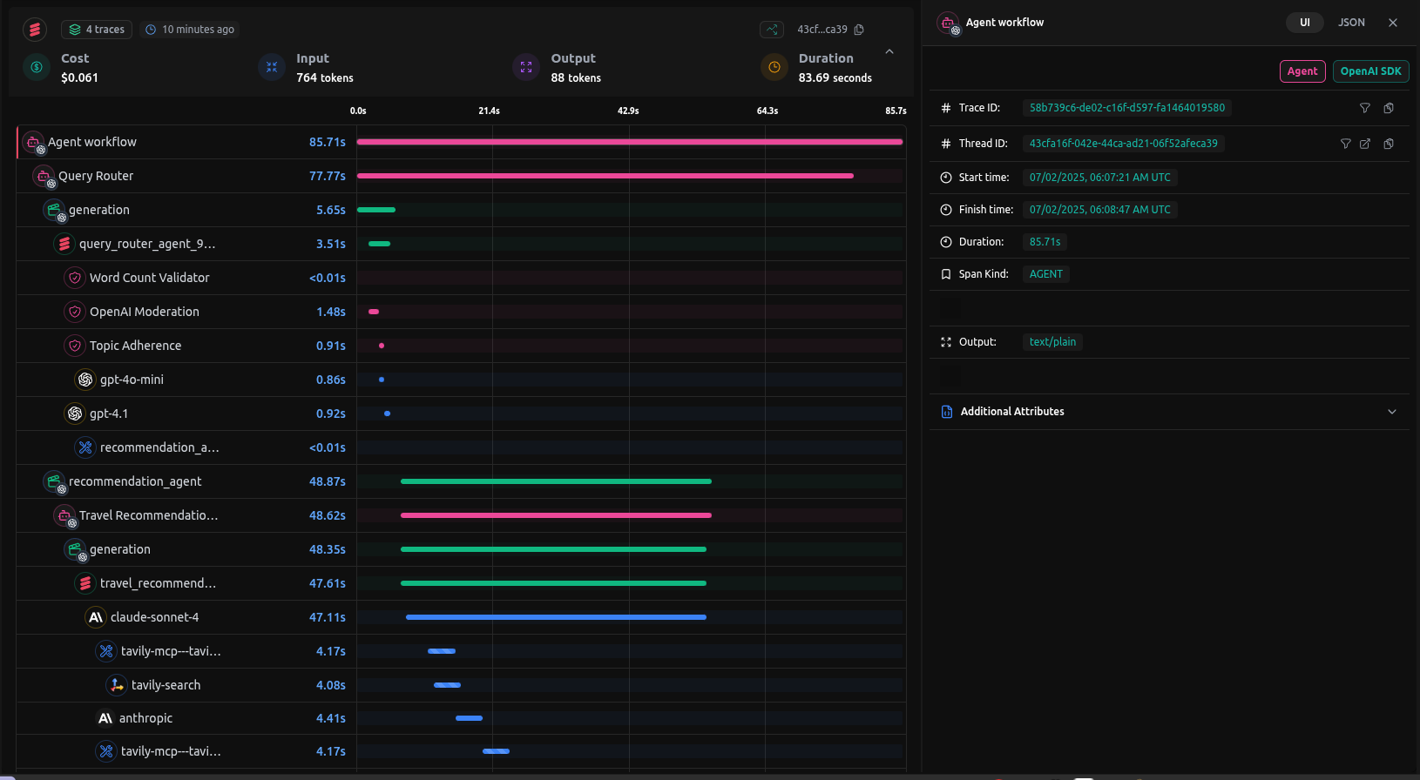Expand the Additional Attributes section
This screenshot has width=1420, height=780.
(x=1391, y=412)
